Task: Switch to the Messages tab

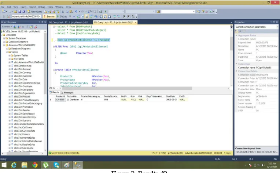Action: [67, 92]
